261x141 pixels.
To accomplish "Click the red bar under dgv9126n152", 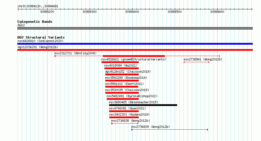I will 122,74.
